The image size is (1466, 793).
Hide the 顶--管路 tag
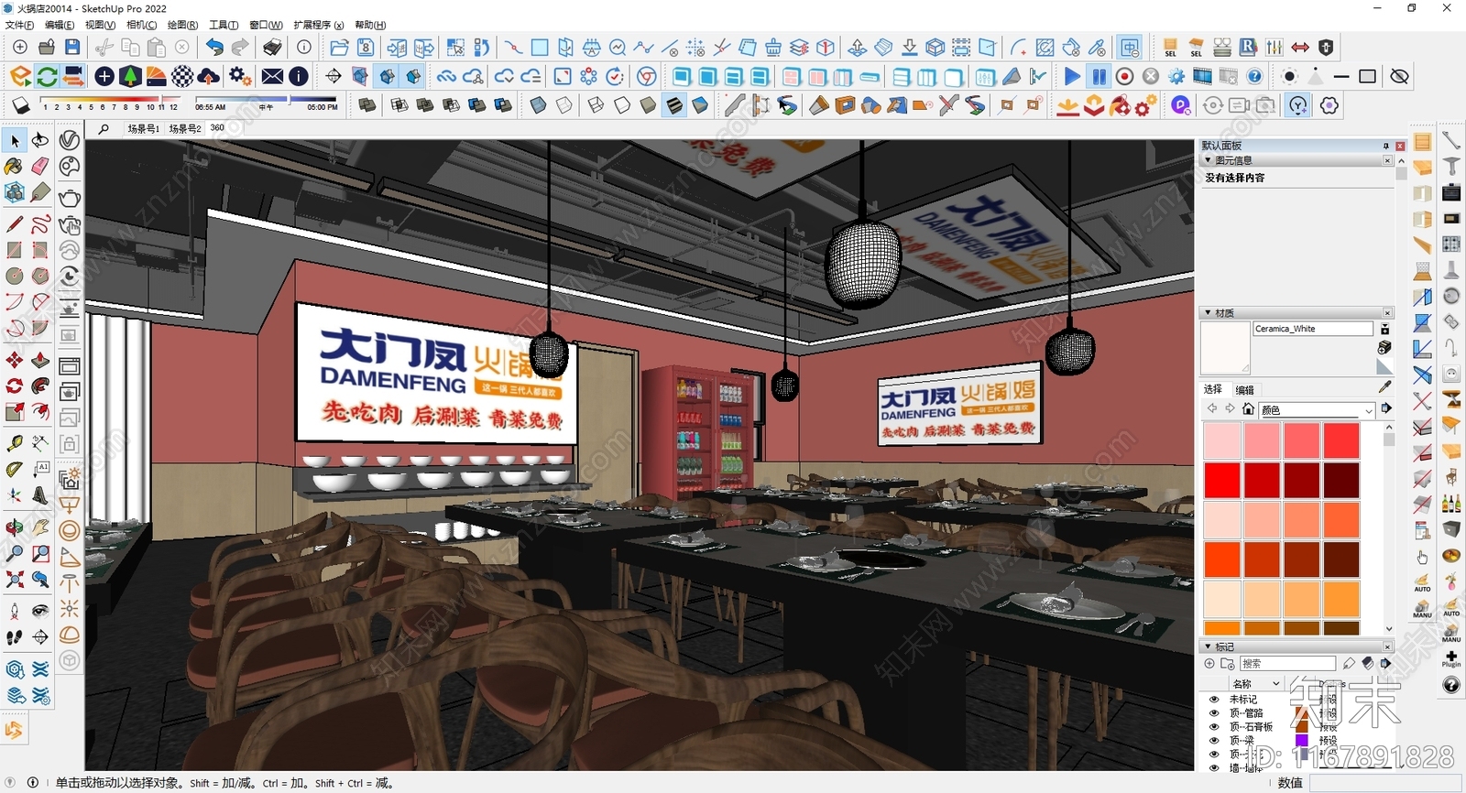pyautogui.click(x=1214, y=712)
